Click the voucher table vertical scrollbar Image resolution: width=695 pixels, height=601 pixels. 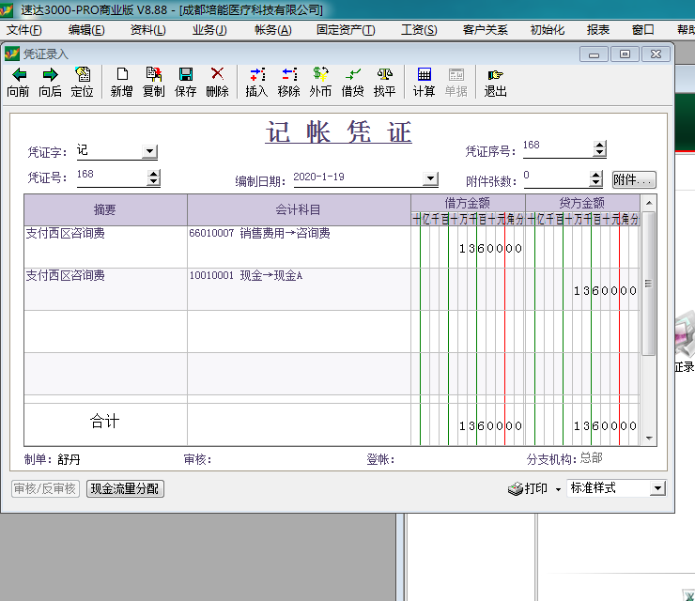pos(648,282)
